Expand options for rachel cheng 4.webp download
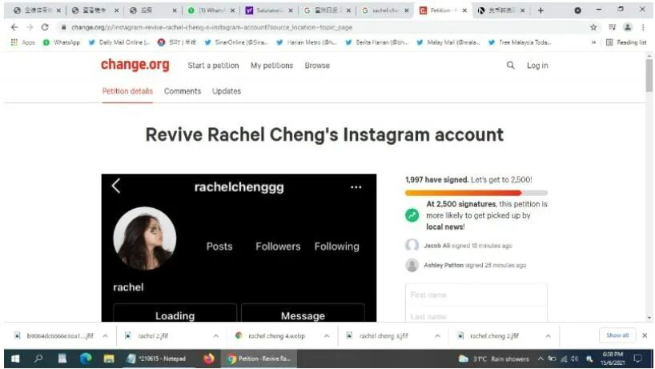Viewport: 655px width, 369px height. click(x=327, y=335)
